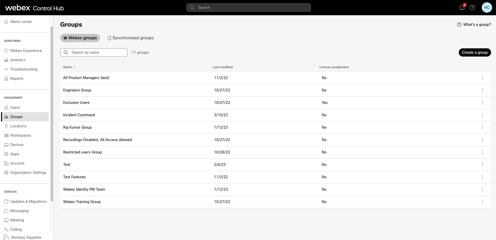Click the Apps grid icon
Screen dimensions: 496x240
6,154
